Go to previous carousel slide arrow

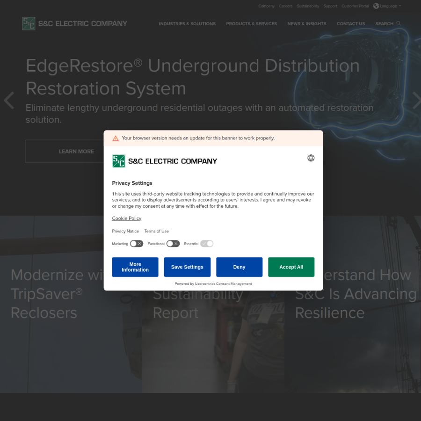point(9,101)
